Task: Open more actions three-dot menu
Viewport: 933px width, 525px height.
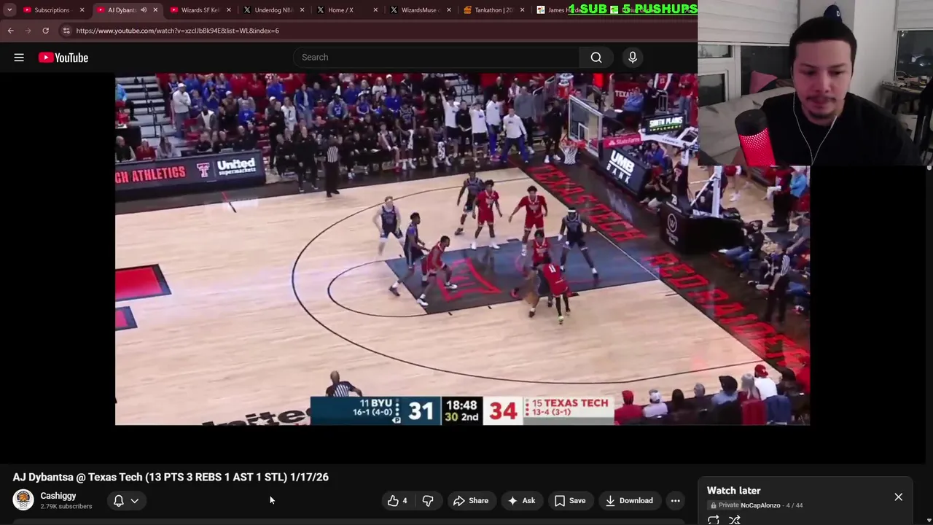Action: point(676,501)
